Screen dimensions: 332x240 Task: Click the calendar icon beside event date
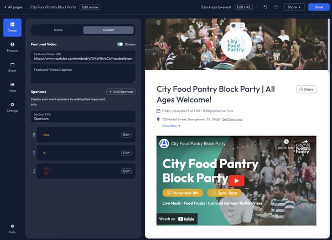pos(158,111)
